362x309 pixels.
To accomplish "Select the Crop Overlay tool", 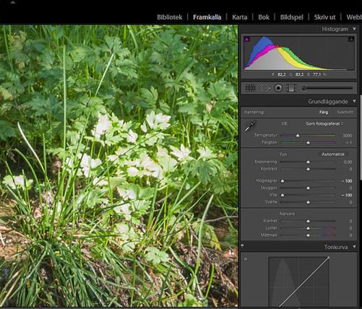I will (250, 88).
